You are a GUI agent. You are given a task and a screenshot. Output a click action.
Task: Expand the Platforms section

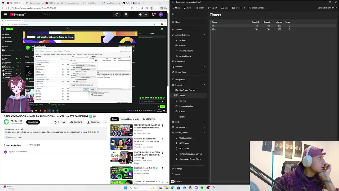click(x=204, y=67)
